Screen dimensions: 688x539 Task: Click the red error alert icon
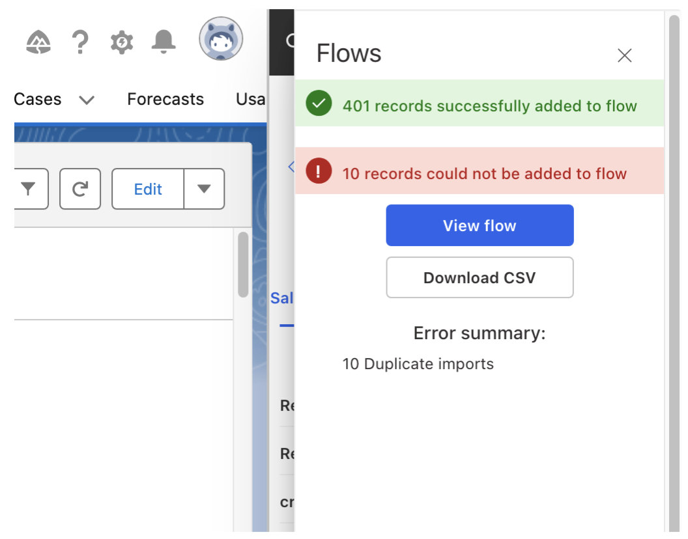(319, 173)
